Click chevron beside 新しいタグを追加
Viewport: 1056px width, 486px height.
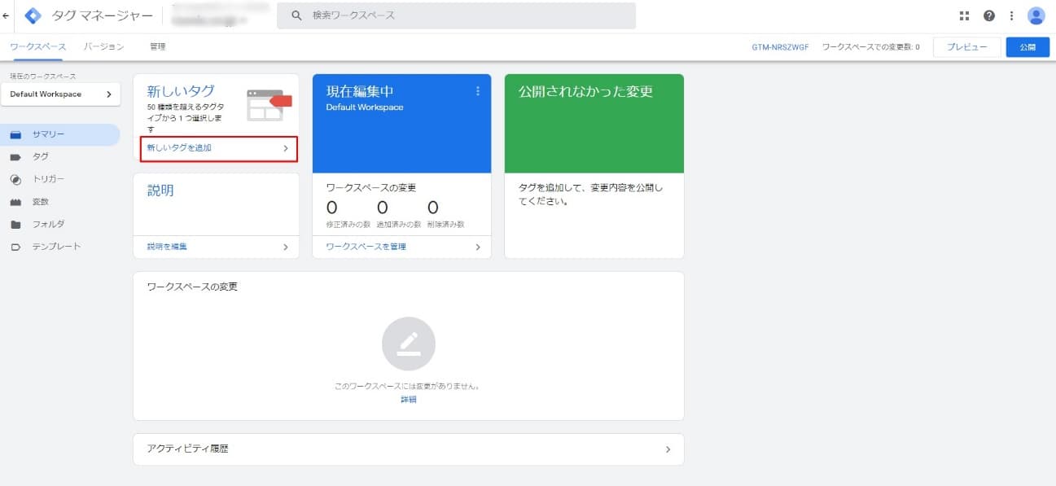pyautogui.click(x=286, y=148)
